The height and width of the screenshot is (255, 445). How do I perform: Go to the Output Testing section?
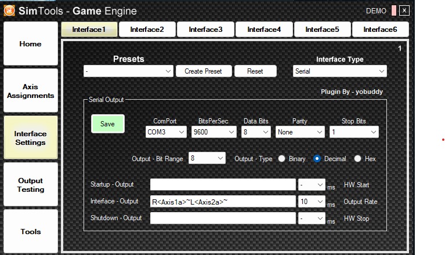click(31, 185)
